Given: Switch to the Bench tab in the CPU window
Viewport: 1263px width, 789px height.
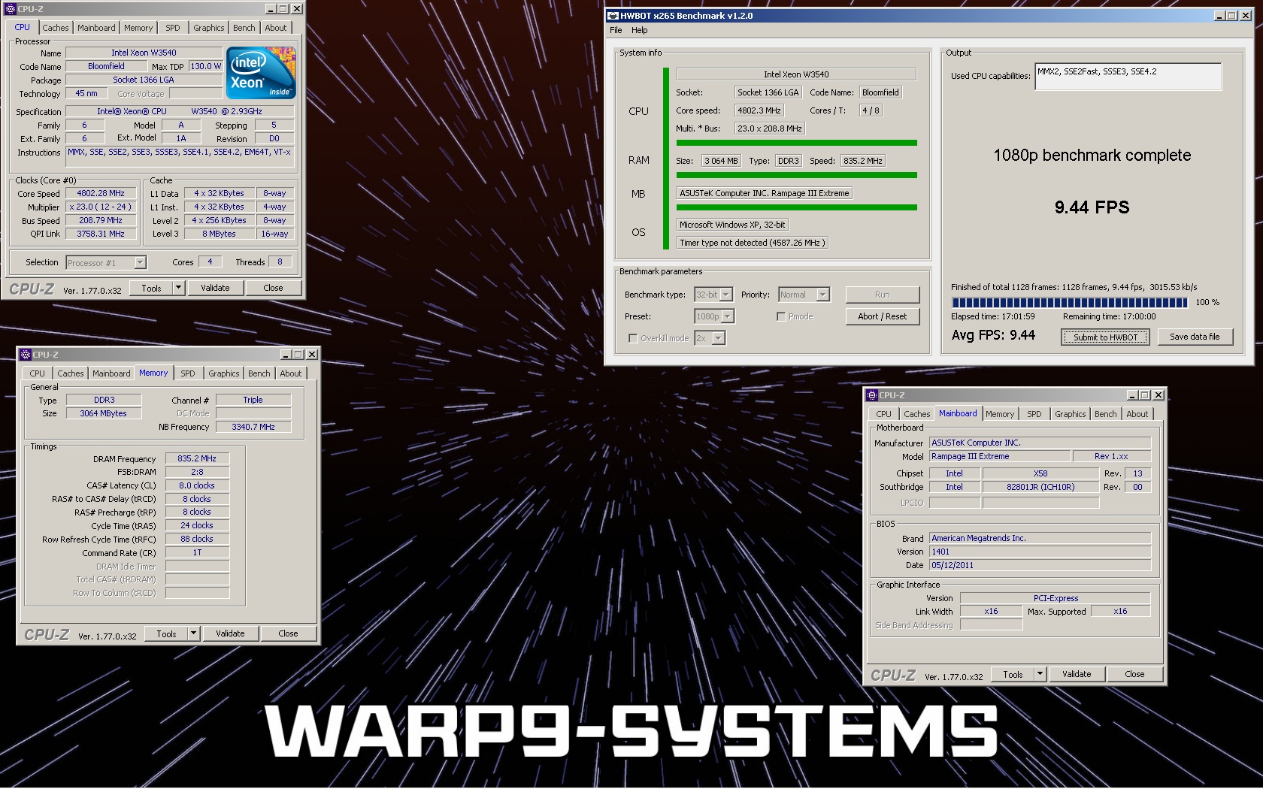Looking at the screenshot, I should (x=244, y=28).
